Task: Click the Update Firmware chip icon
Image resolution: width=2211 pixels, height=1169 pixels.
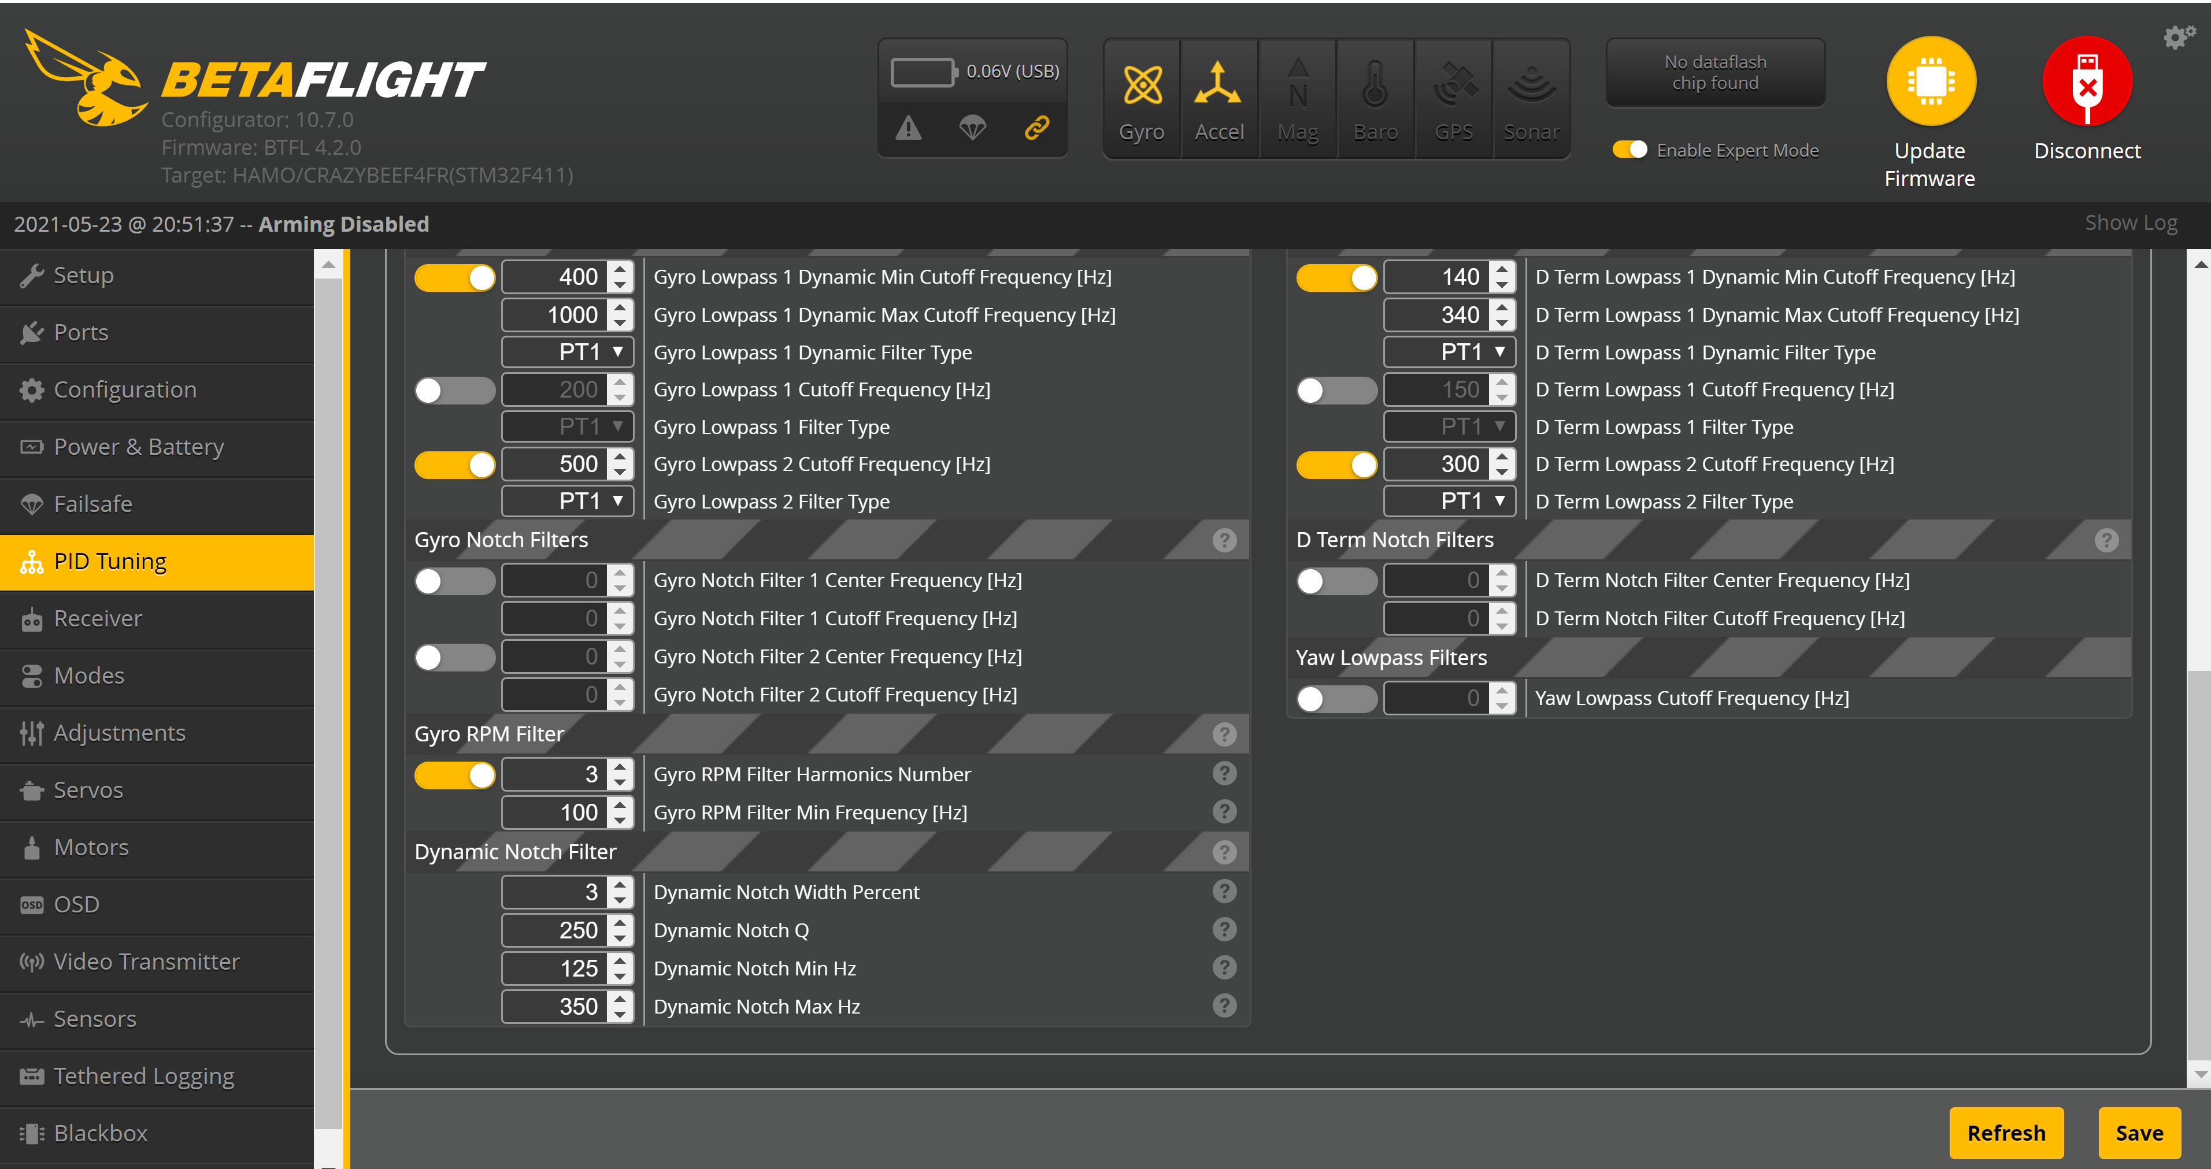Action: click(x=1931, y=81)
